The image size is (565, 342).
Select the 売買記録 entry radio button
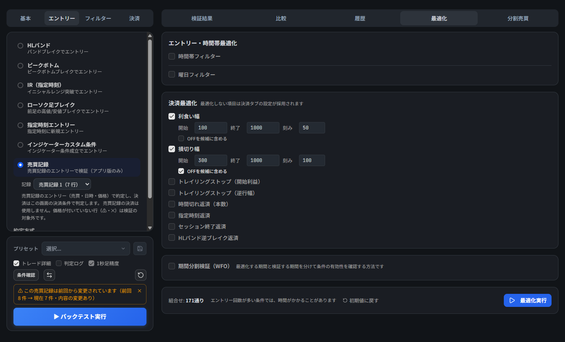coord(20,165)
